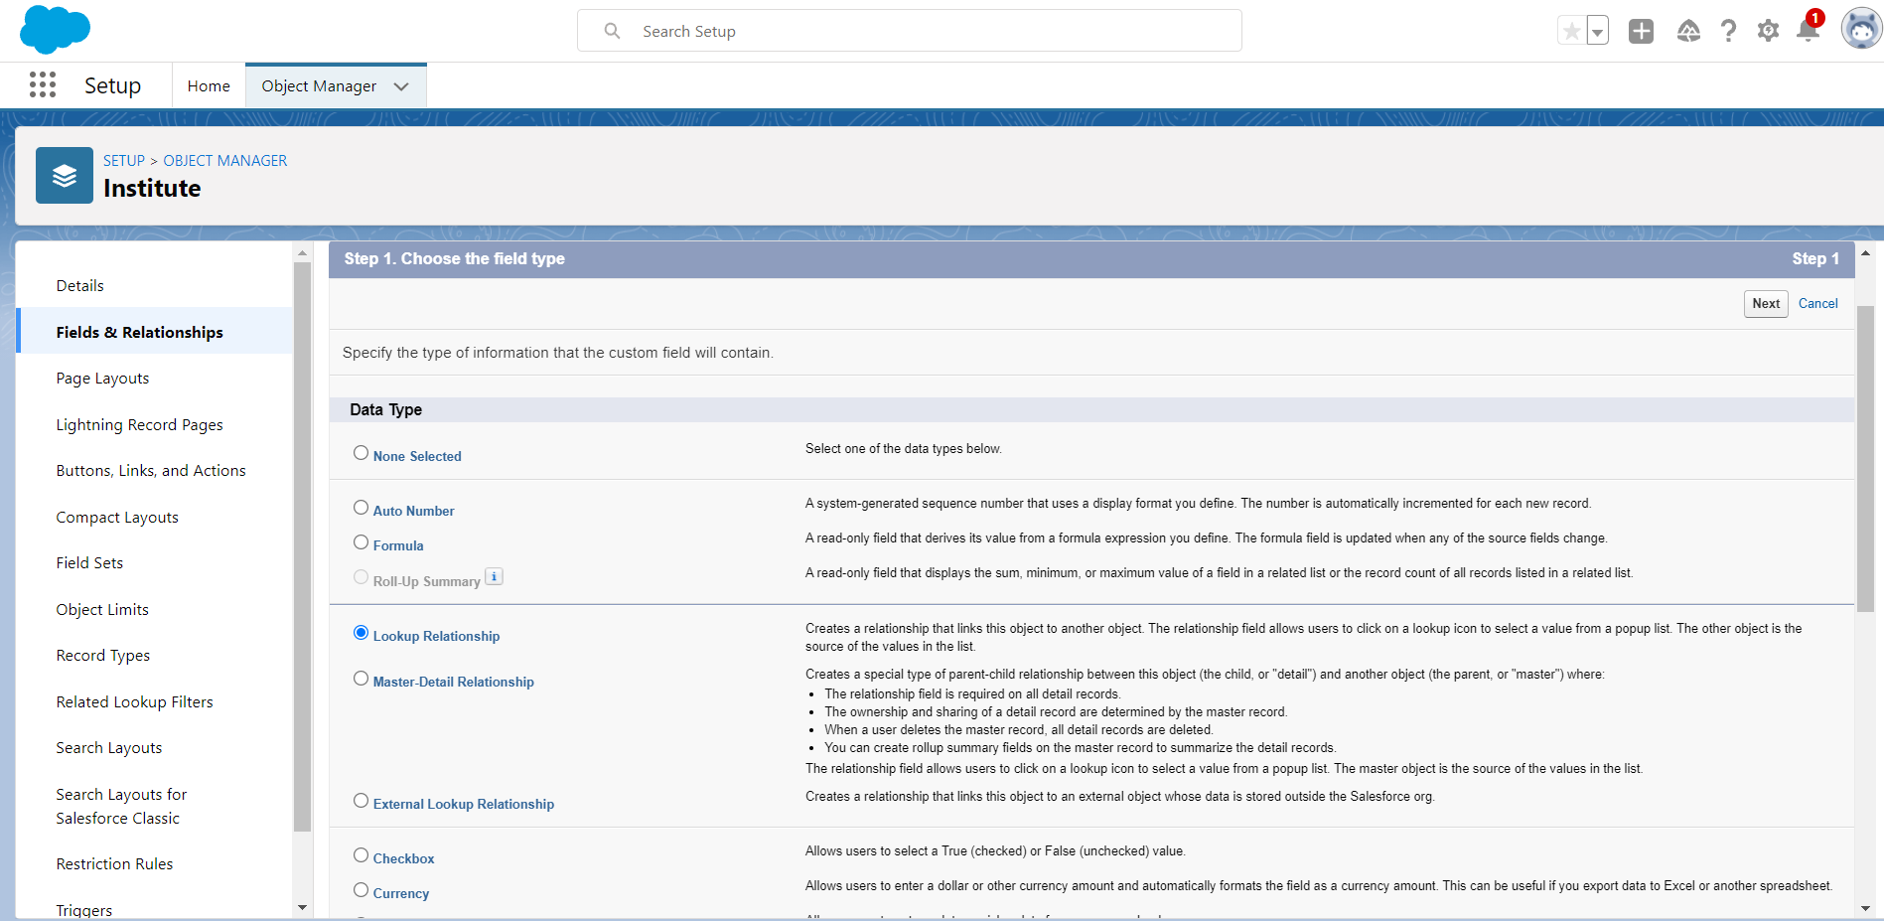
Task: Click the Salesforce cloud logo
Action: tap(55, 30)
